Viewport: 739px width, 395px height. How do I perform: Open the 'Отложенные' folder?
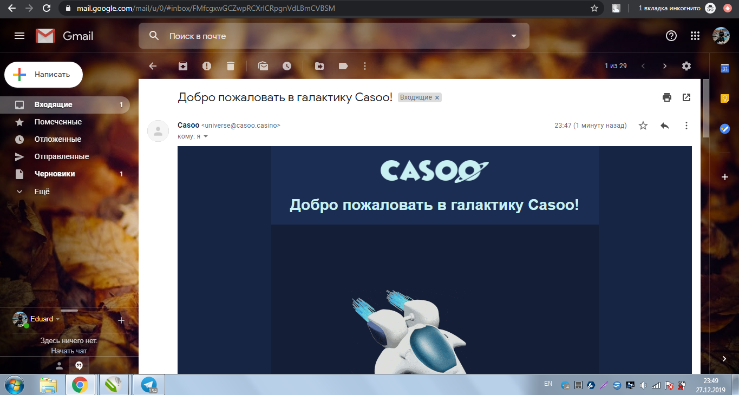pos(65,140)
